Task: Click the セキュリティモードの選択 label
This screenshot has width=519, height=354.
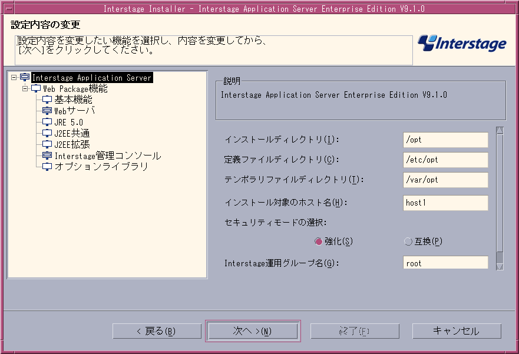Action: click(x=276, y=222)
